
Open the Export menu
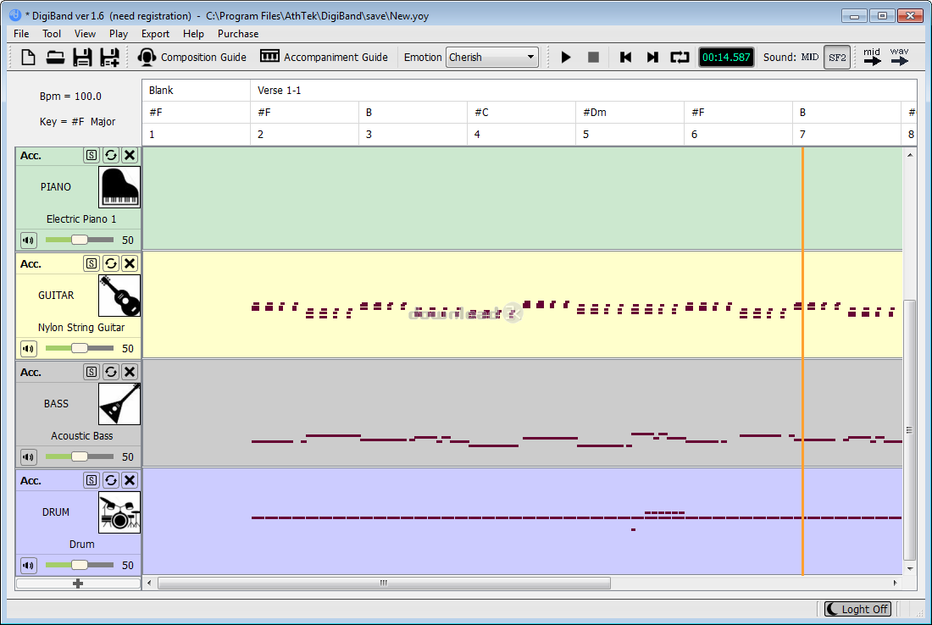click(155, 34)
